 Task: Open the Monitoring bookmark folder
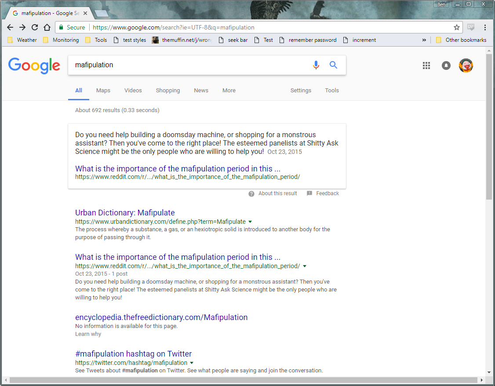61,40
